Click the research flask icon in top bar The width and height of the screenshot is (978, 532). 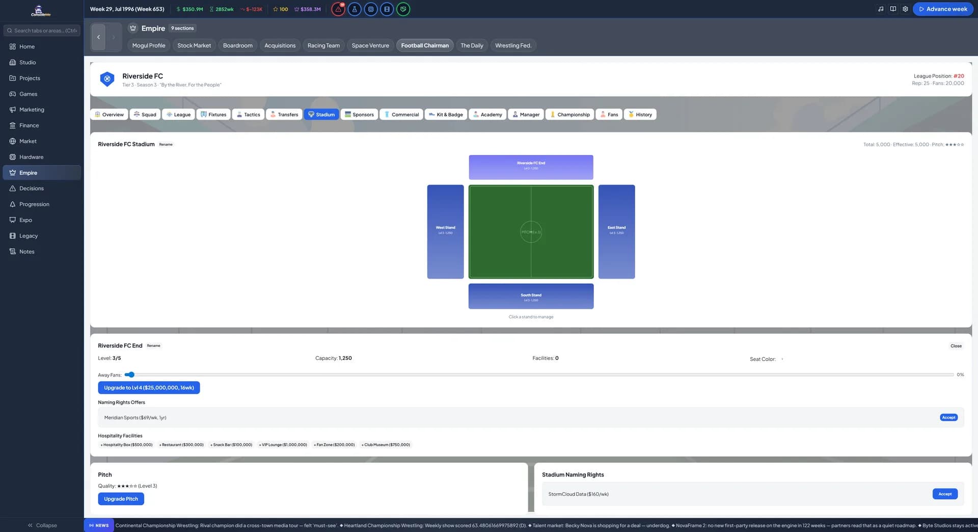point(355,9)
